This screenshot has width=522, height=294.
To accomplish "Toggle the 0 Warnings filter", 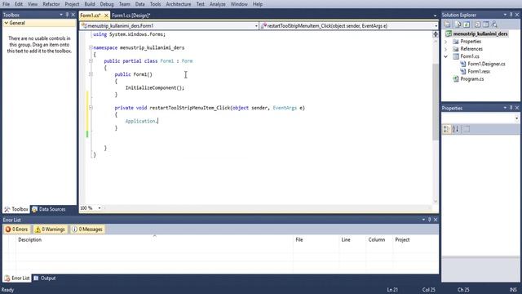I will (x=50, y=229).
